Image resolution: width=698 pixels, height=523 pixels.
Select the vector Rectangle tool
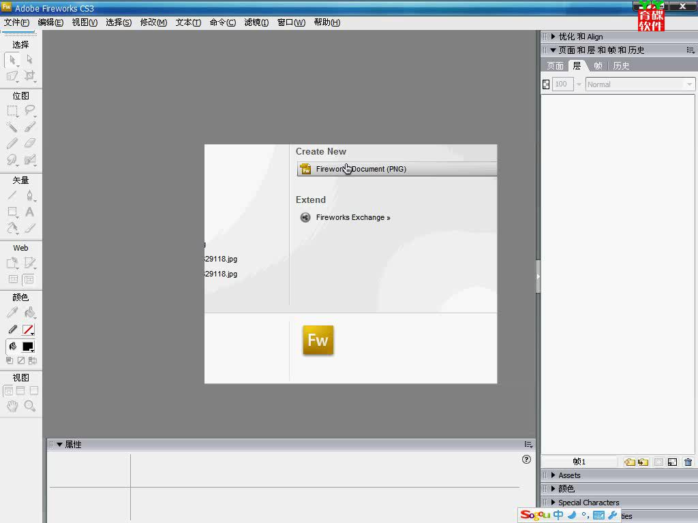12,212
